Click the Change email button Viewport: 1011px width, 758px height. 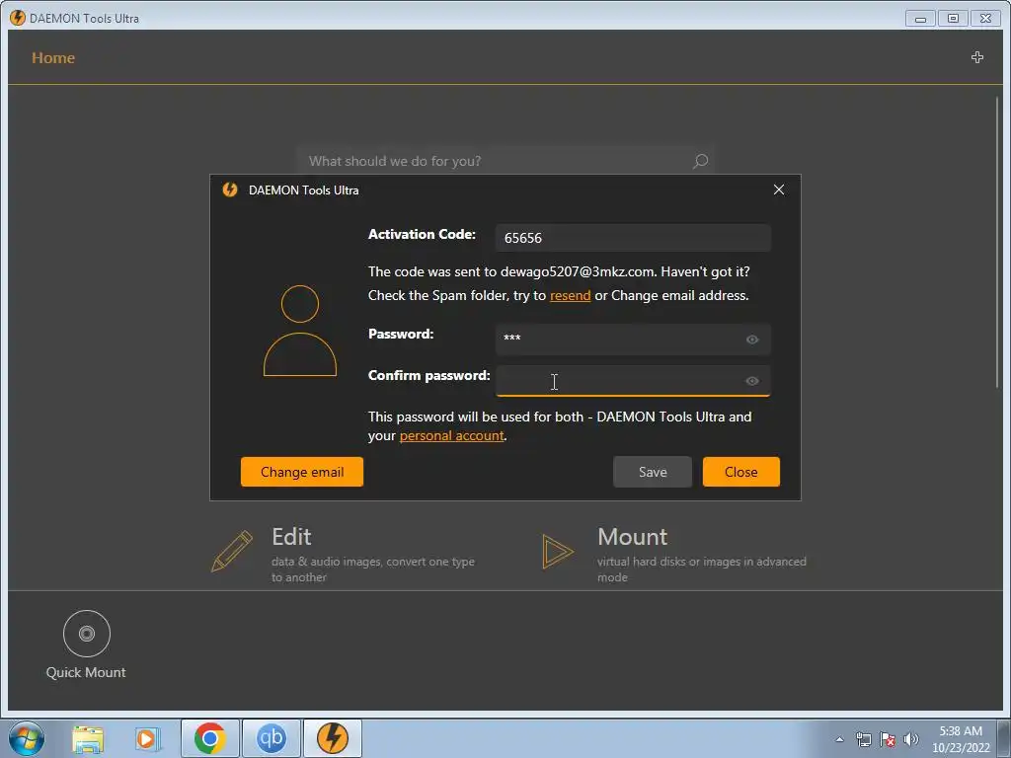302,472
